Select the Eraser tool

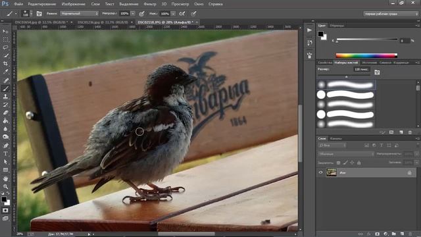5,113
